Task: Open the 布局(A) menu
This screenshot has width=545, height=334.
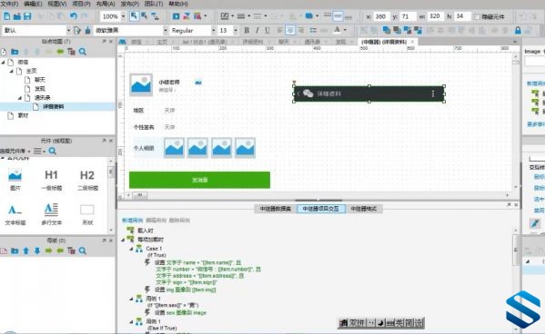Action: [106, 4]
